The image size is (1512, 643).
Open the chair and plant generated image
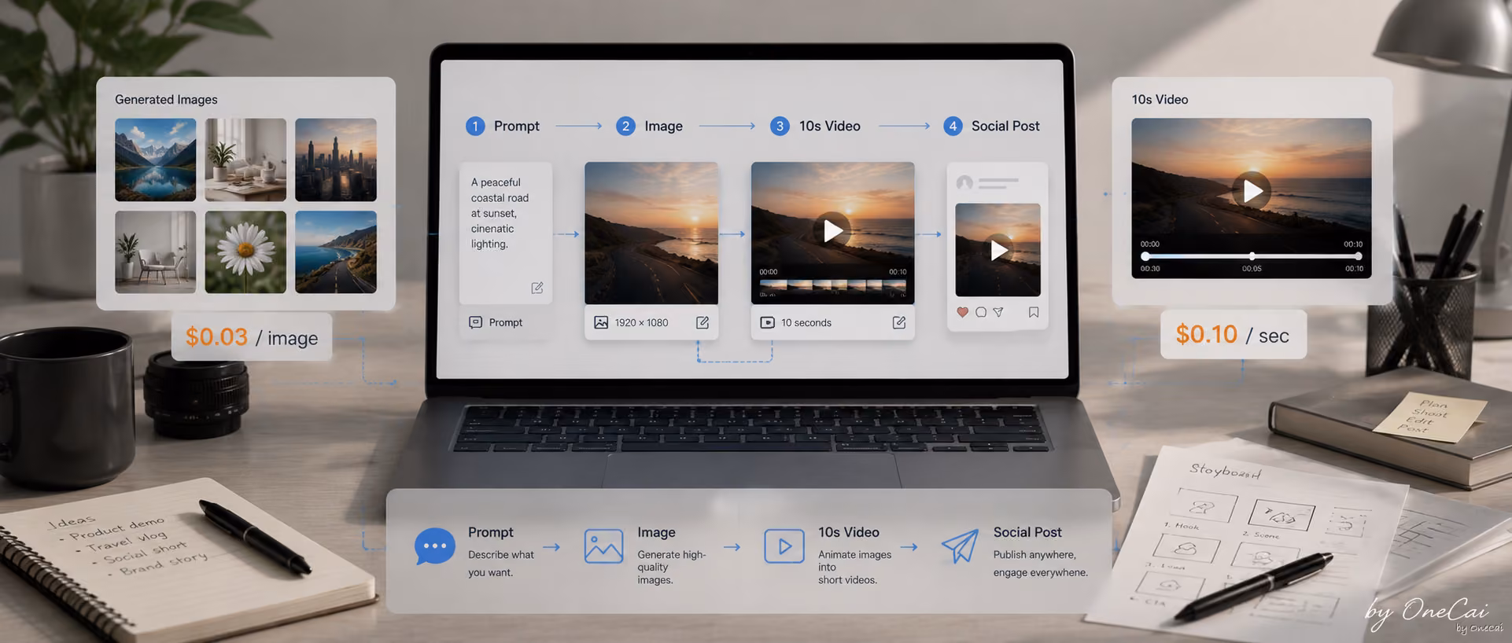point(156,252)
